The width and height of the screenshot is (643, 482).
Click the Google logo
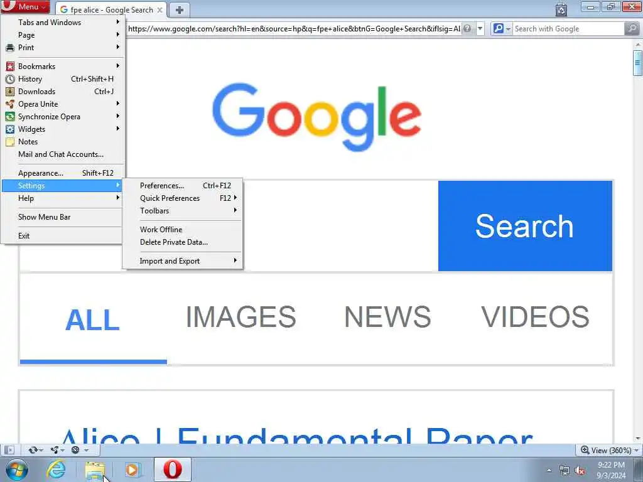pyautogui.click(x=316, y=117)
